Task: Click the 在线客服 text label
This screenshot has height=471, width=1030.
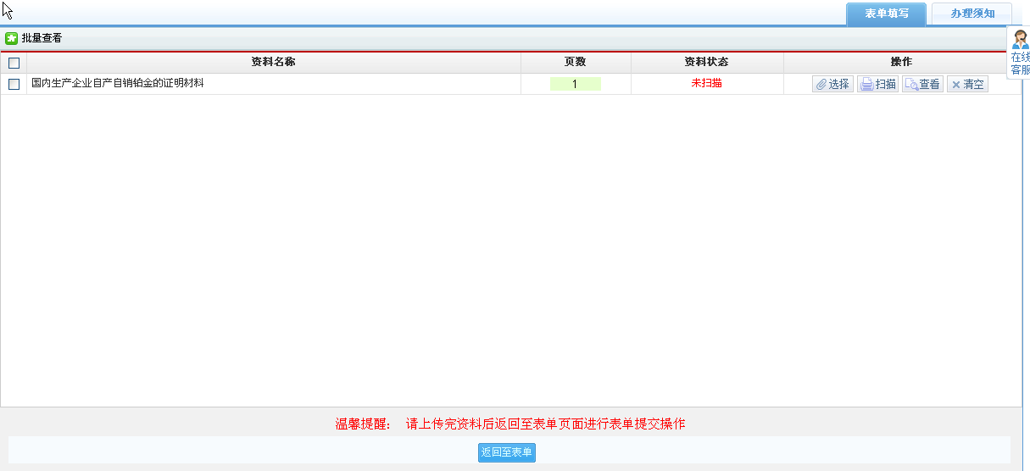Action: coord(1020,64)
